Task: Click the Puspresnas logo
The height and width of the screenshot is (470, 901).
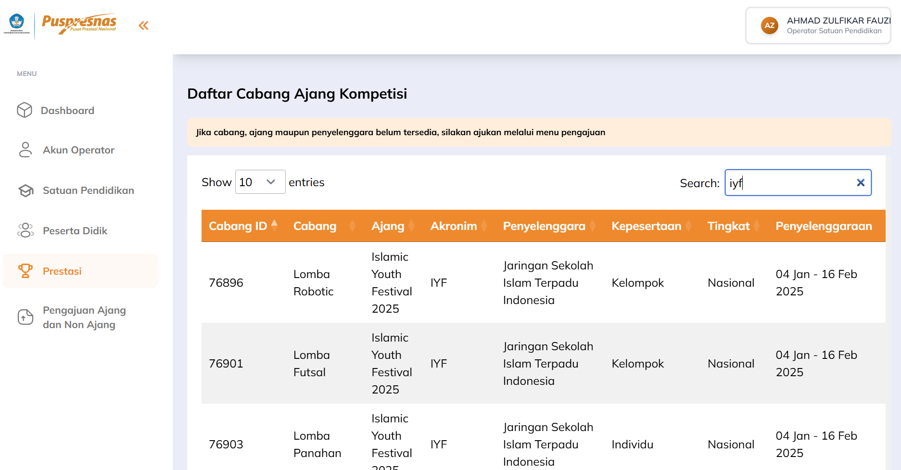Action: click(79, 24)
